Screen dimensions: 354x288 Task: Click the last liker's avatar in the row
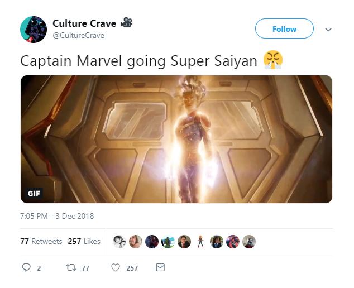(x=249, y=241)
